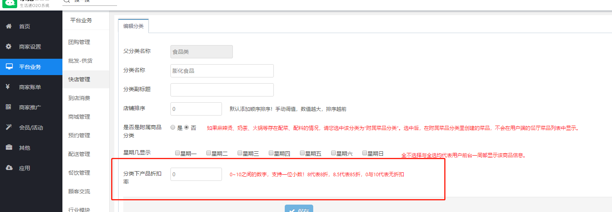This screenshot has height=212, width=612.
Task: Click the gear icon beside 商家设置
Action: coord(9,46)
